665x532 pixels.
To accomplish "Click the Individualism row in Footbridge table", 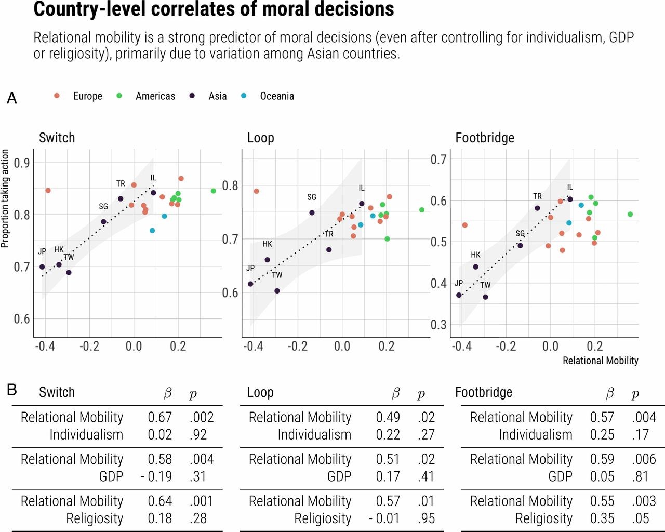I will pyautogui.click(x=535, y=435).
